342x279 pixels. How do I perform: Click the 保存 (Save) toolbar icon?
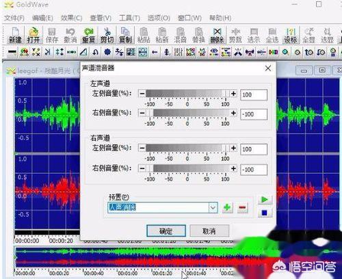coord(52,36)
